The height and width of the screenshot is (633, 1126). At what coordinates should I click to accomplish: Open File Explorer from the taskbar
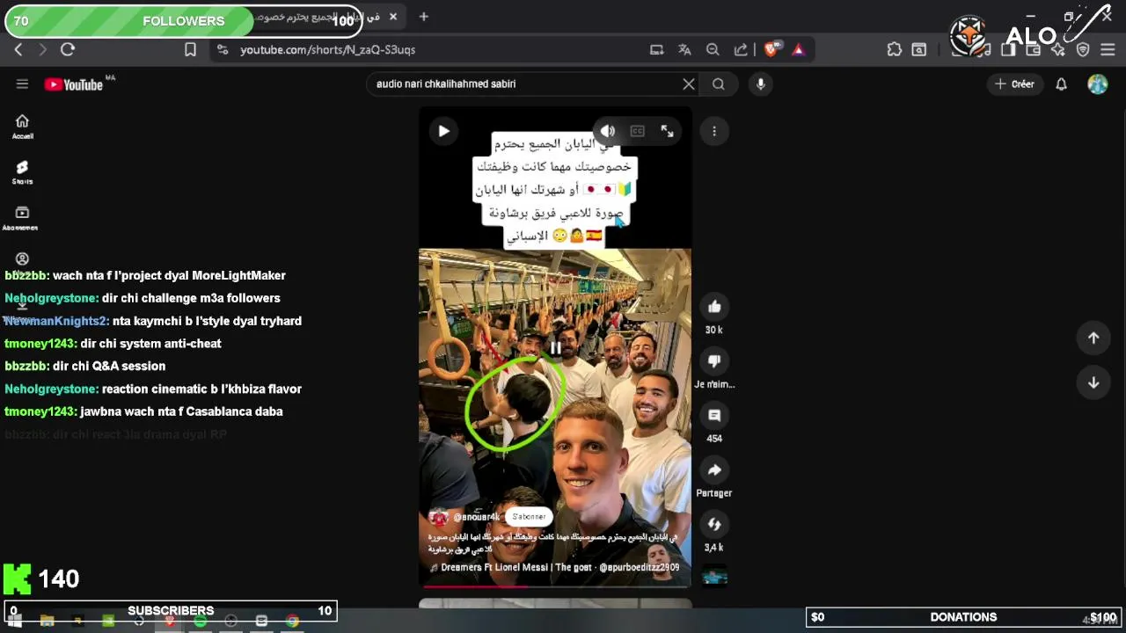(47, 621)
